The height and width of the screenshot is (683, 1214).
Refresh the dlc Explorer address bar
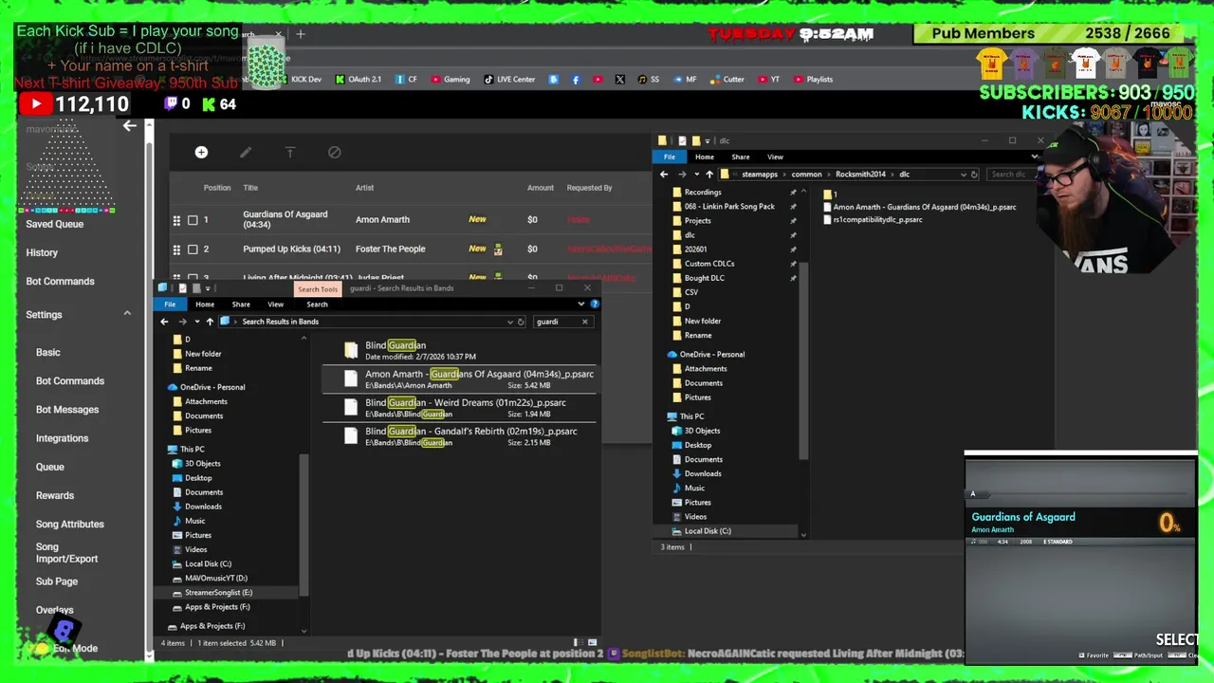(x=975, y=175)
